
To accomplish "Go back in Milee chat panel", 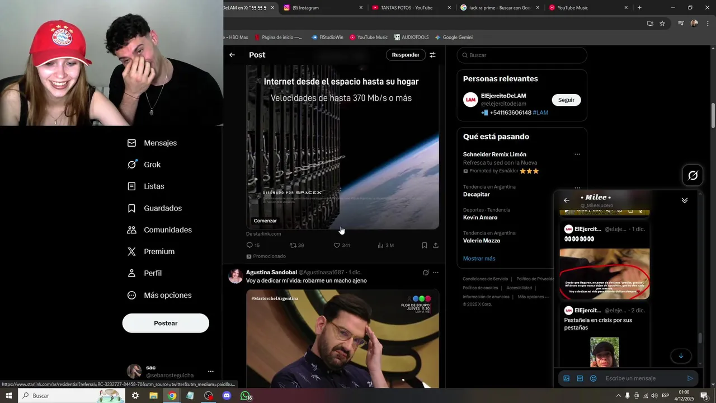I will coord(566,200).
